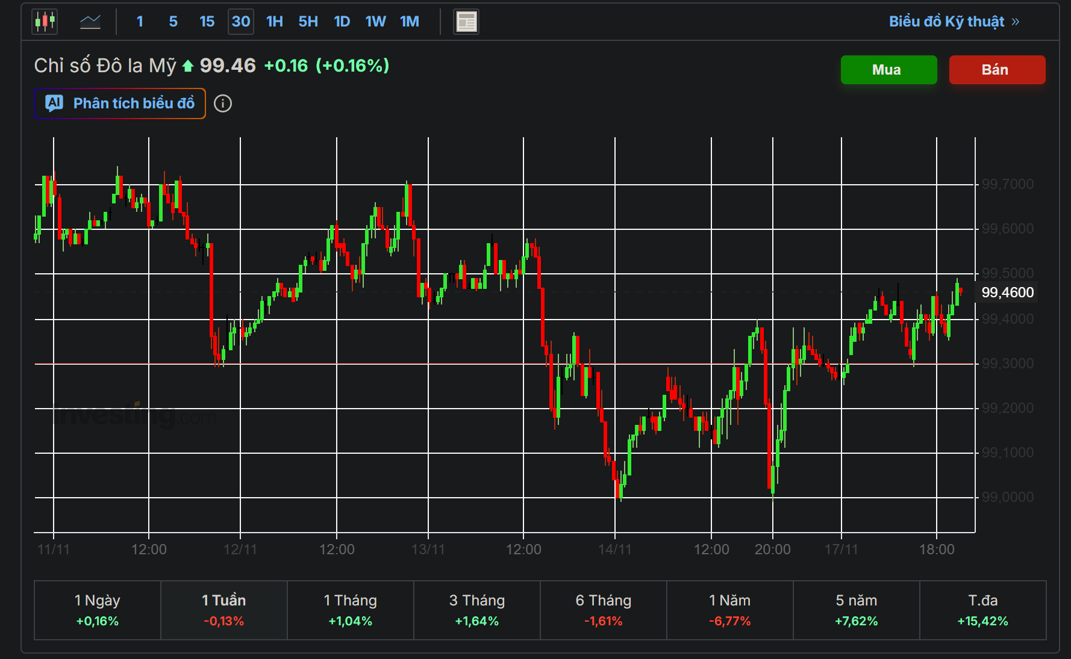
Task: Select the 5-minute interval
Action: (173, 22)
